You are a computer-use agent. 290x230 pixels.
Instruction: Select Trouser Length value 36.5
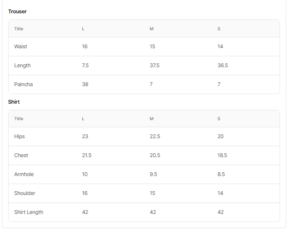click(223, 65)
